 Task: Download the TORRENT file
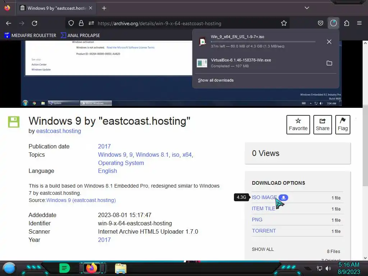tap(264, 231)
